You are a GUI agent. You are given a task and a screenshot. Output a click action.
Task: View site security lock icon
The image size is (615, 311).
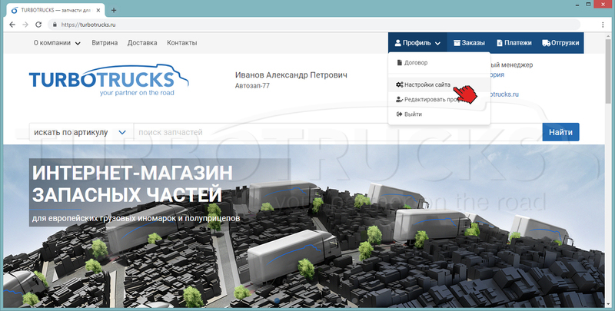pos(55,25)
